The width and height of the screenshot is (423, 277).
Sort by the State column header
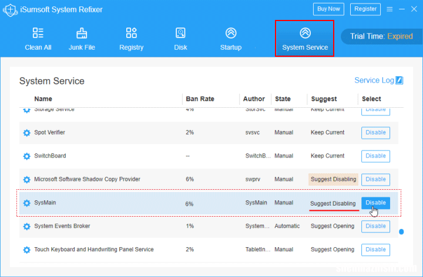click(x=283, y=99)
